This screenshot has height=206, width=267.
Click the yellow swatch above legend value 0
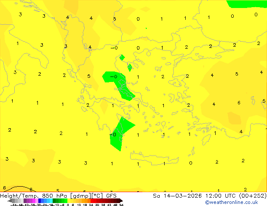click(69, 201)
